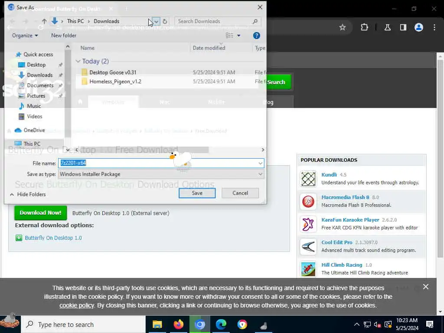The height and width of the screenshot is (333, 444).
Task: Collapse with Hide Folders toggle
Action: pos(28,195)
